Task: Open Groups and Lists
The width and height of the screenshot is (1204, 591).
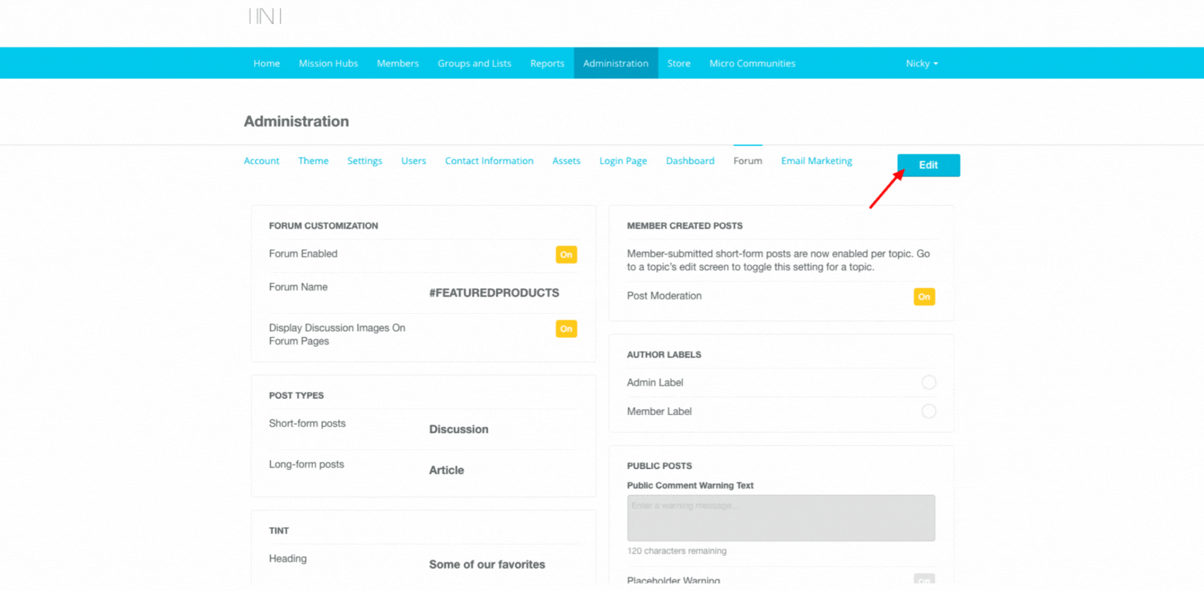Action: point(474,63)
